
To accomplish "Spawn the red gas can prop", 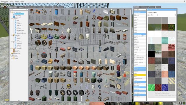I will pos(119,68).
